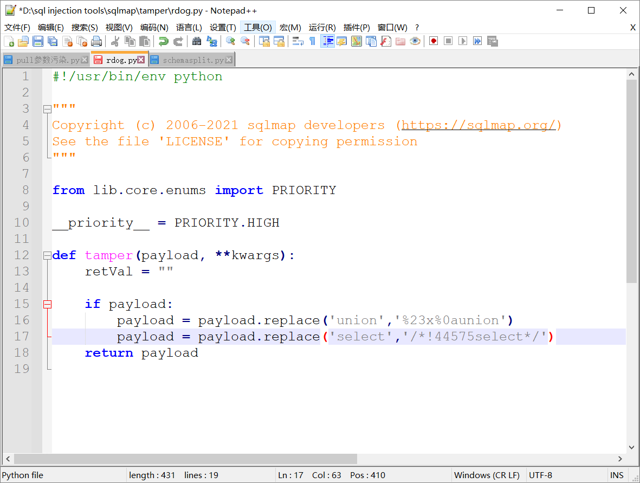640x483 pixels.
Task: Toggle synchronized horizontal scrolling
Action: coord(279,41)
